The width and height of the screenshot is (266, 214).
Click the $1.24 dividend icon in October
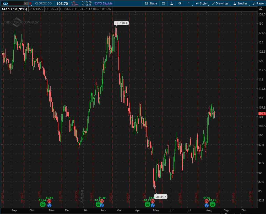42,204
